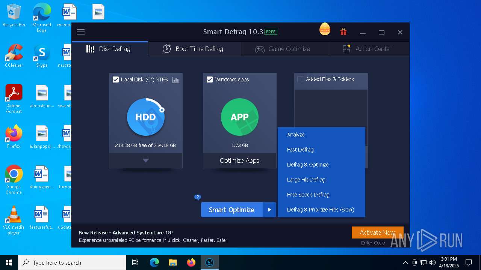Open CCleaner desktop shortcut

[x=14, y=56]
